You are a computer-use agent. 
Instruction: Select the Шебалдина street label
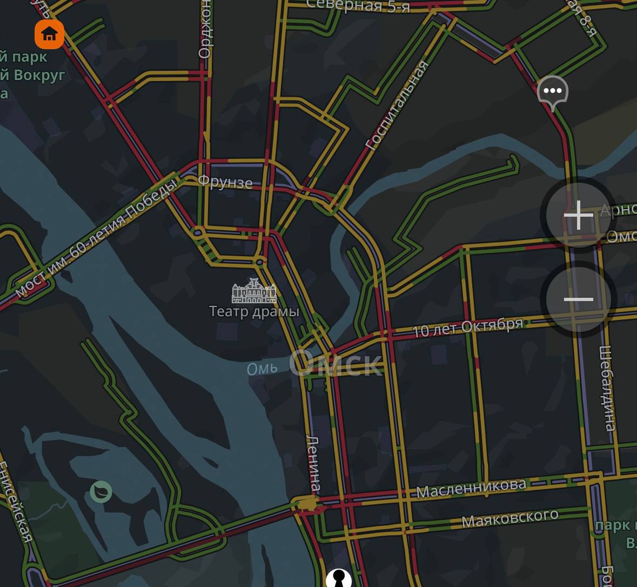607,388
